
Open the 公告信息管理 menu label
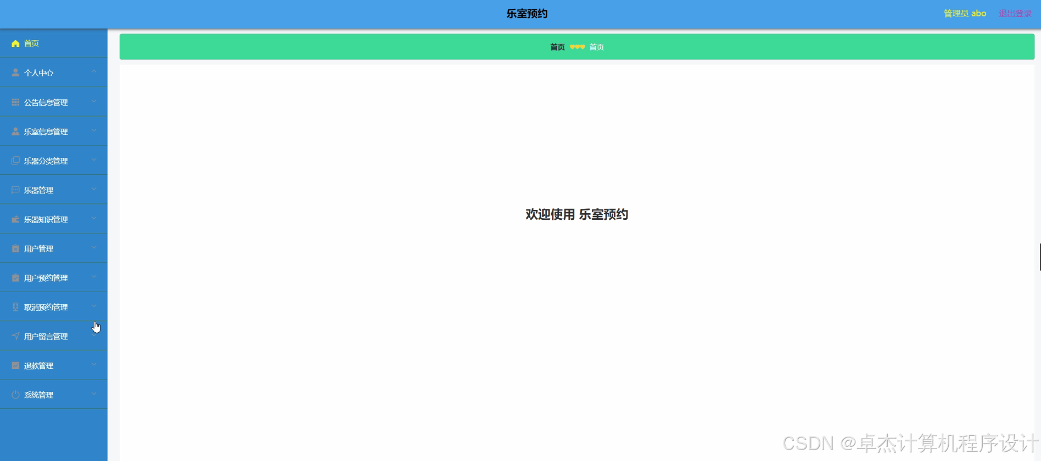coord(46,103)
